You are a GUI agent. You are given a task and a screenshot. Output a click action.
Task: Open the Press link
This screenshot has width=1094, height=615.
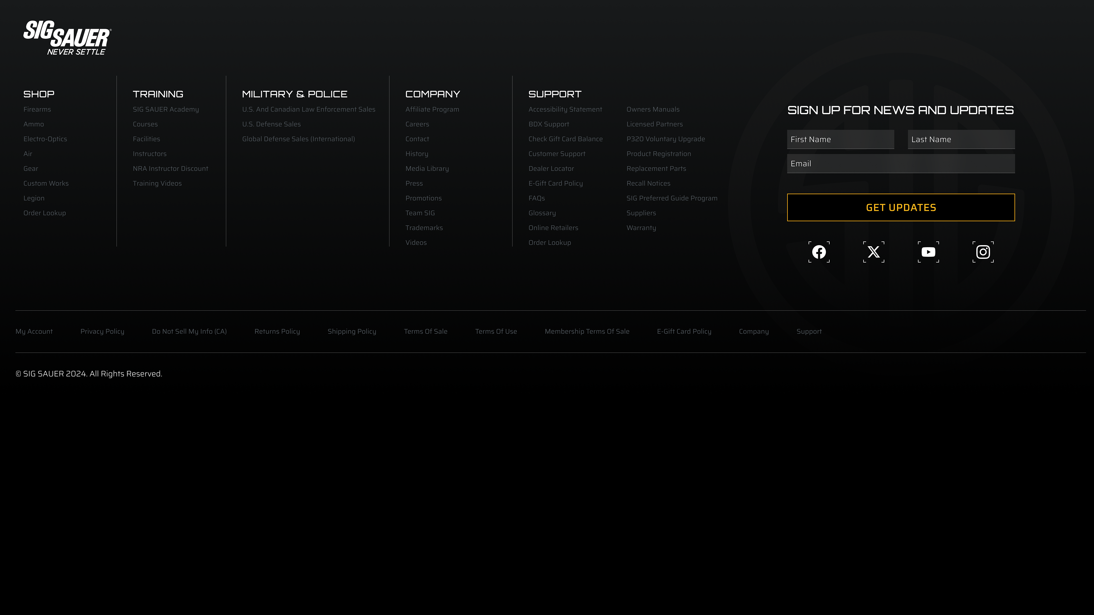pos(414,183)
